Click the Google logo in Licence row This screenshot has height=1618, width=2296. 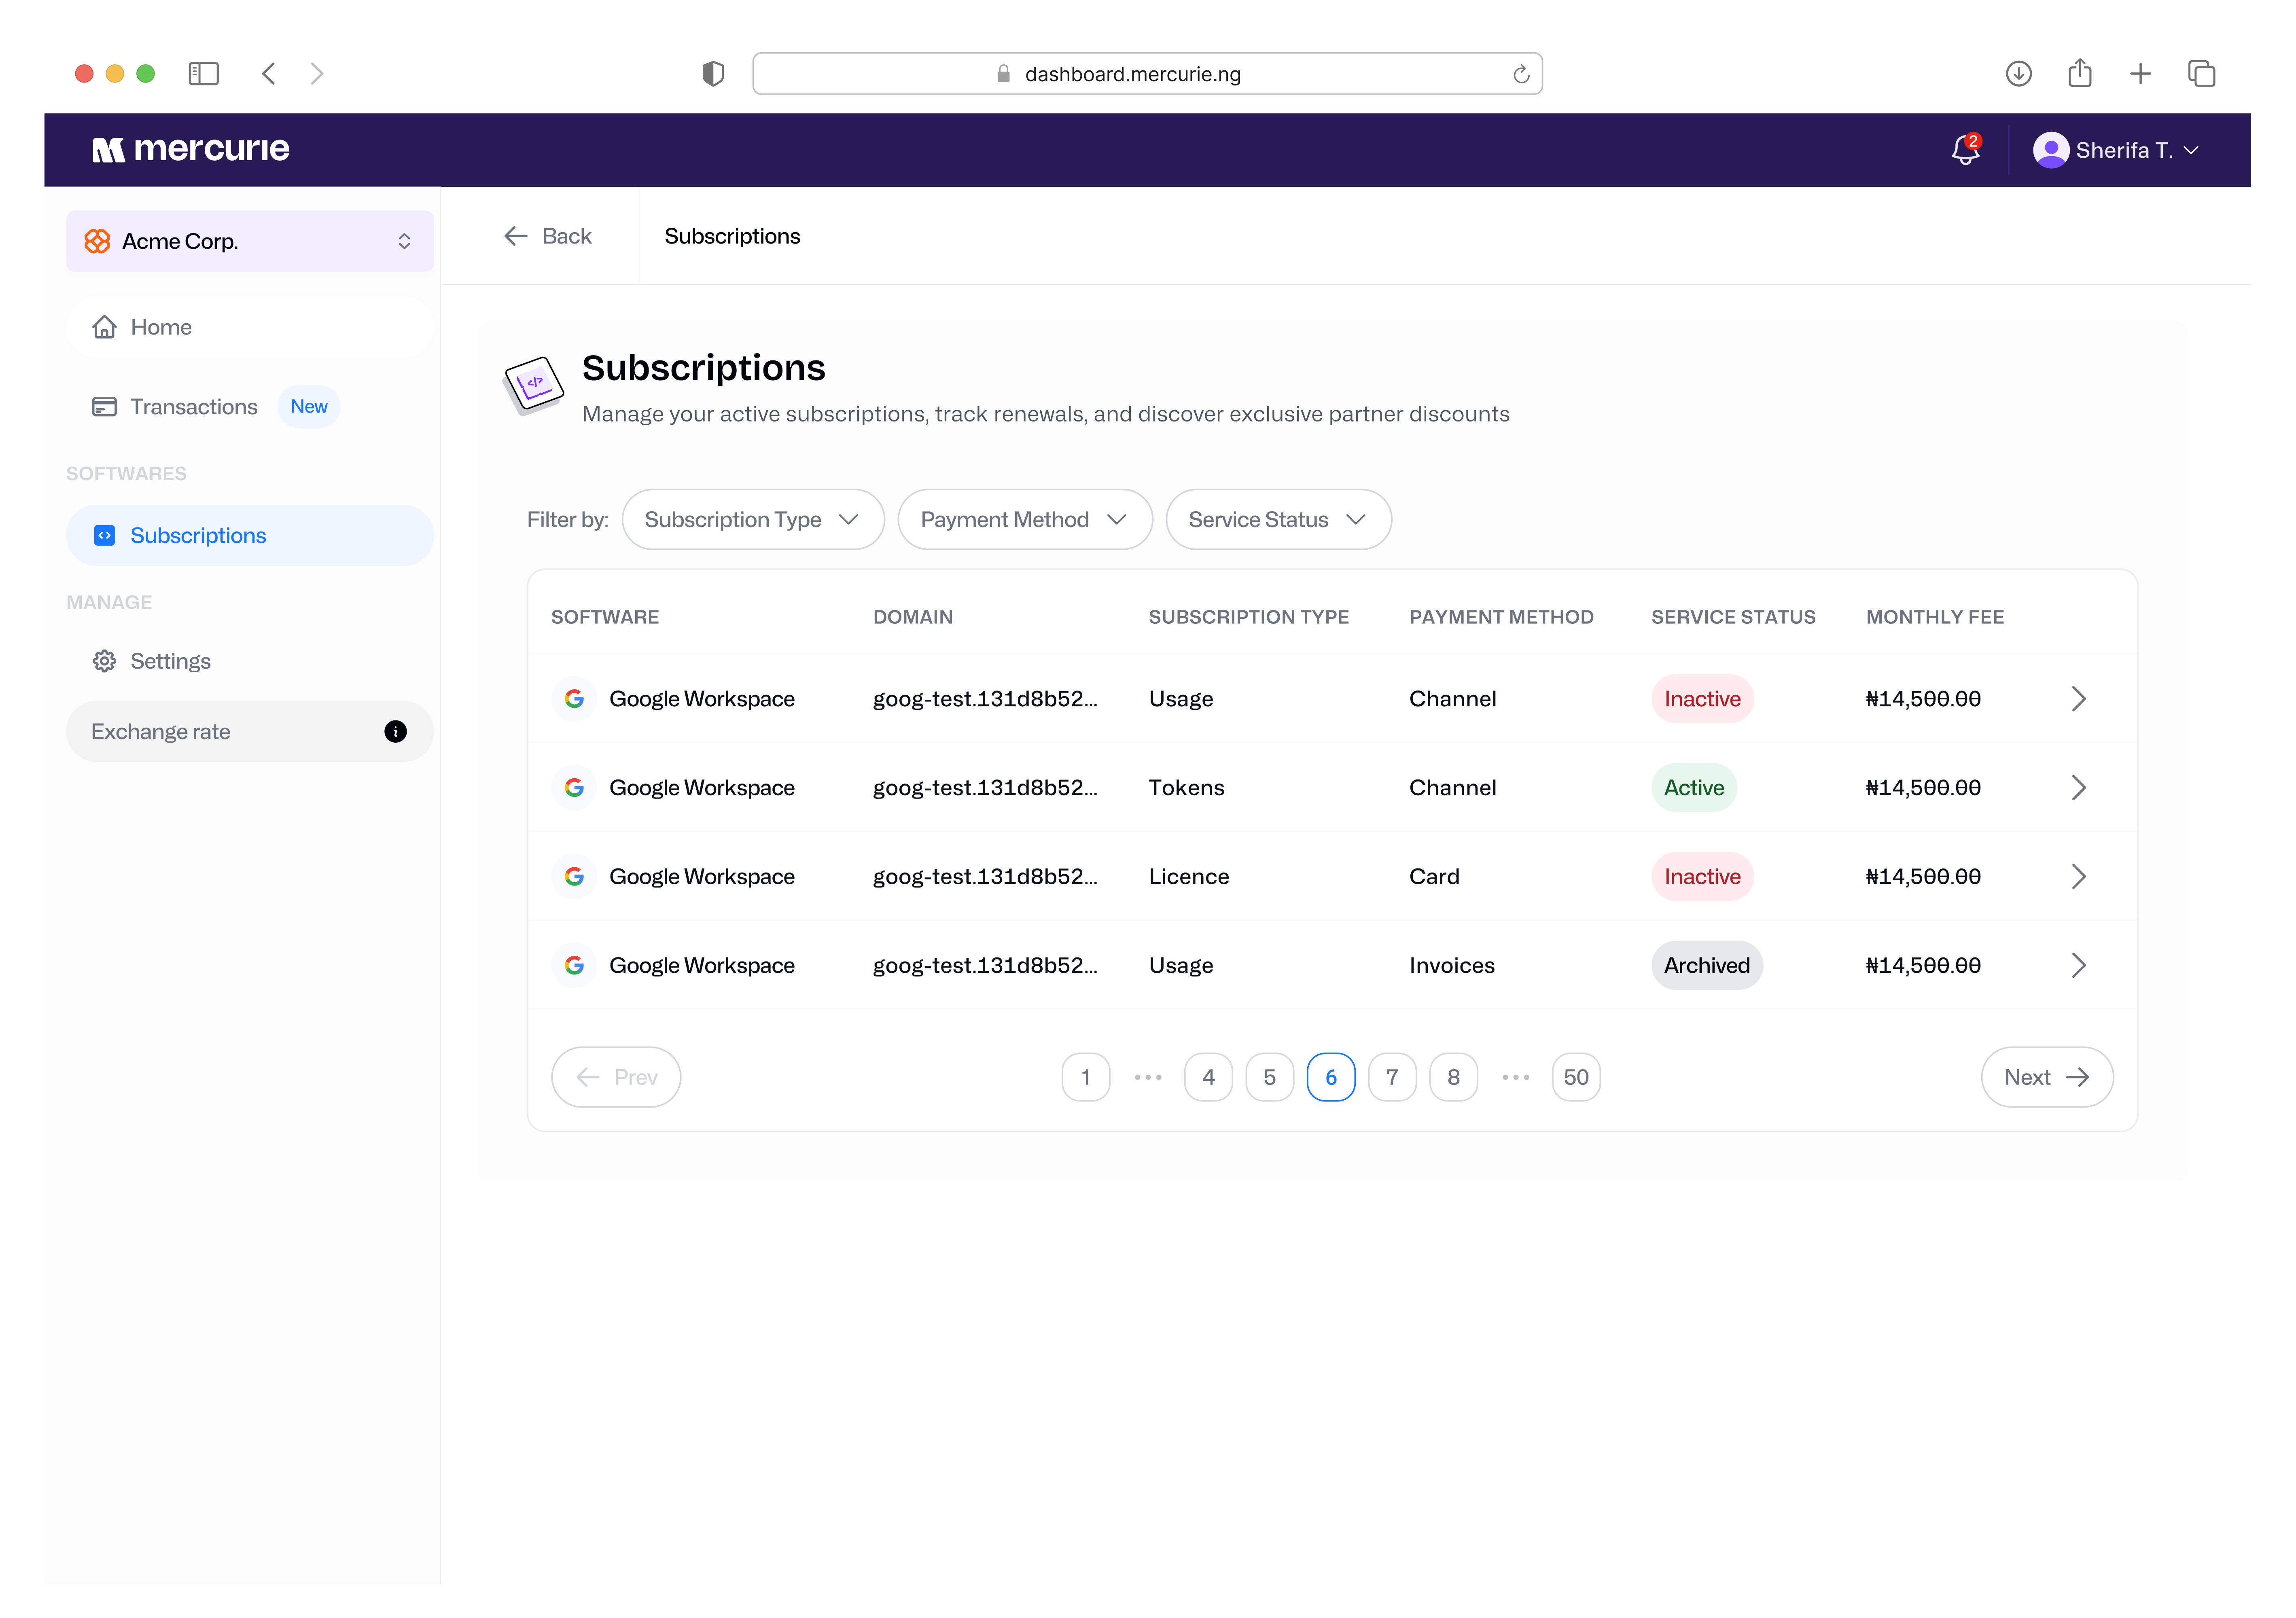point(574,876)
